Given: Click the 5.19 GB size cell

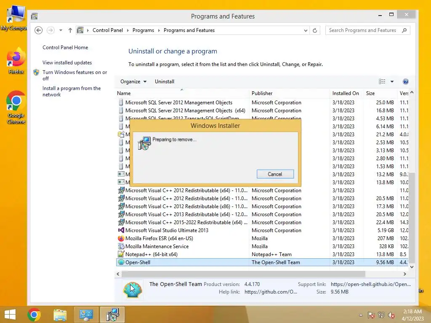Looking at the screenshot, I should coord(386,230).
